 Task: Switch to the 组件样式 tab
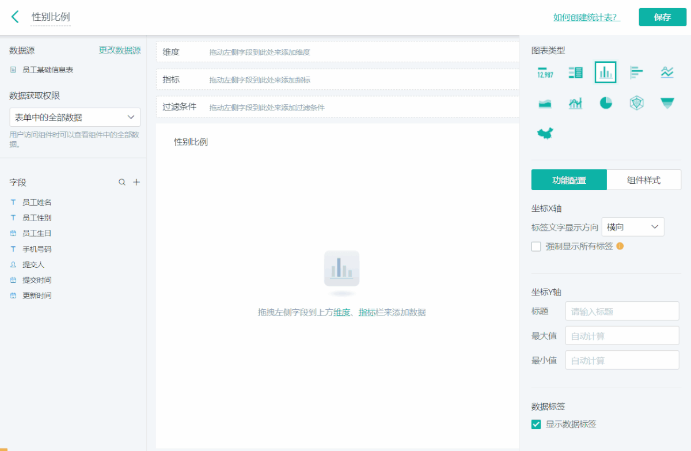coord(644,180)
